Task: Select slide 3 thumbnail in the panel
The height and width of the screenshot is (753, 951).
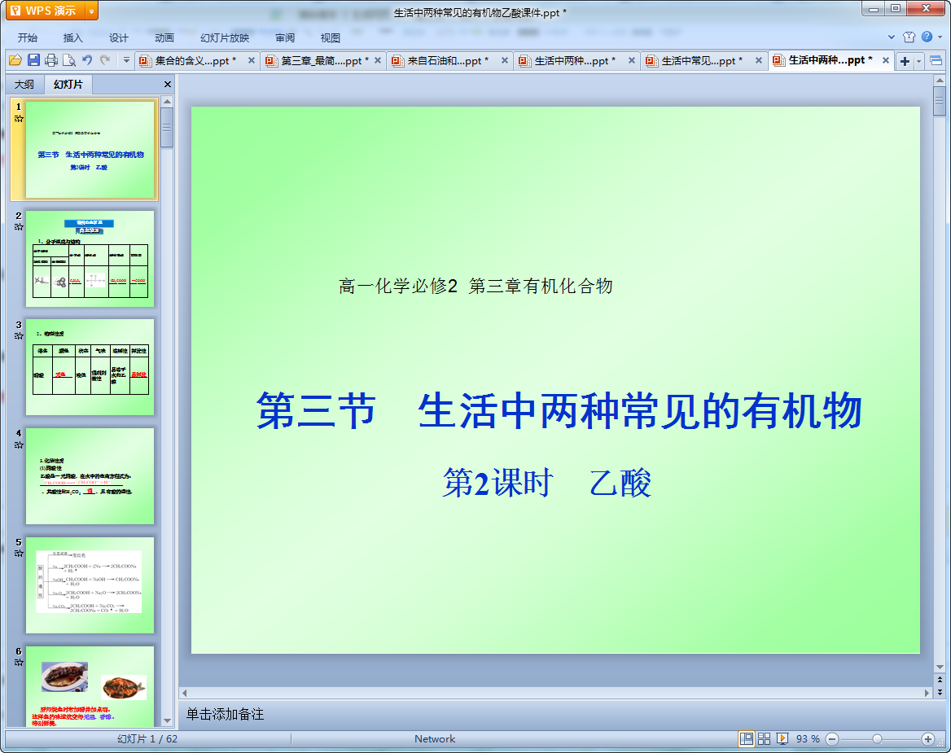Action: [90, 366]
